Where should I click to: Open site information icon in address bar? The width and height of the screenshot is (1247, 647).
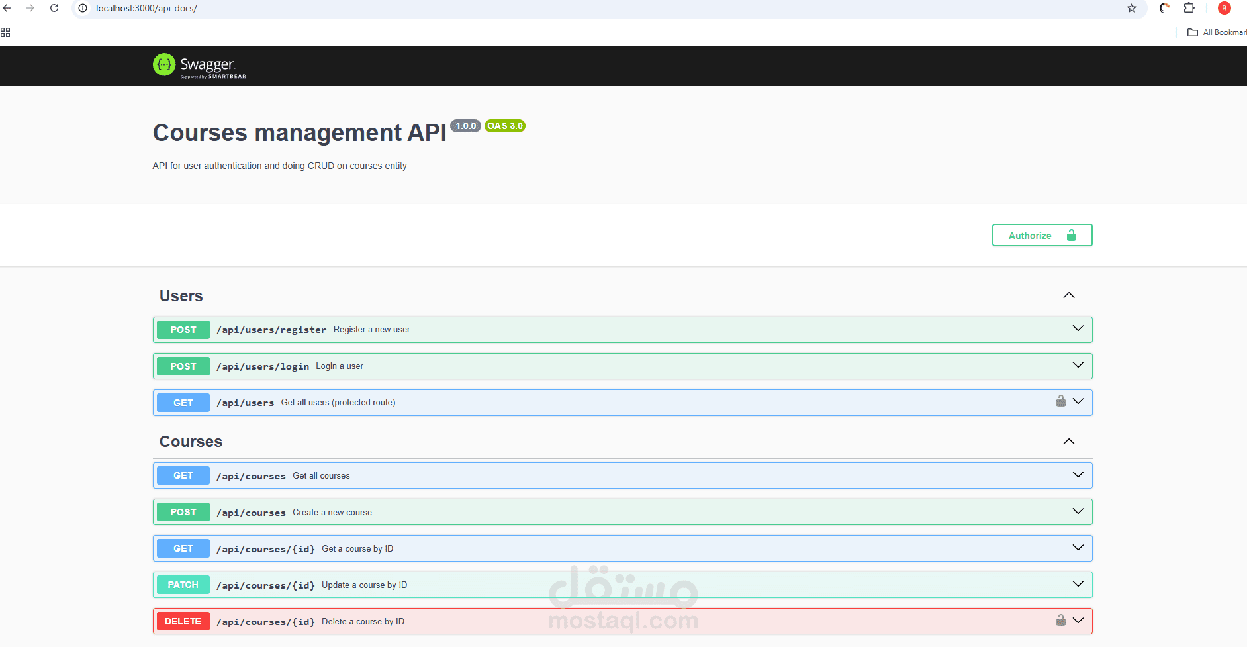pos(83,8)
